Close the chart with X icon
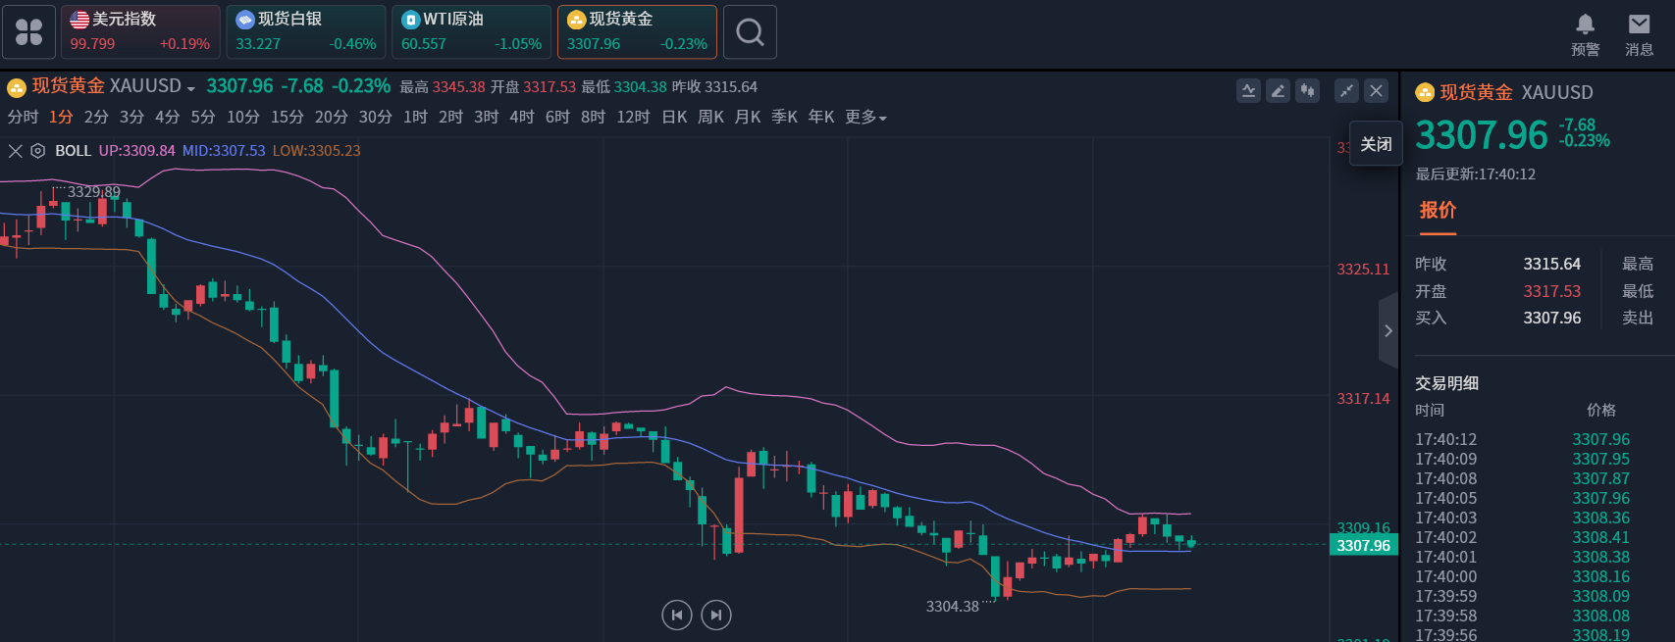 (1377, 91)
